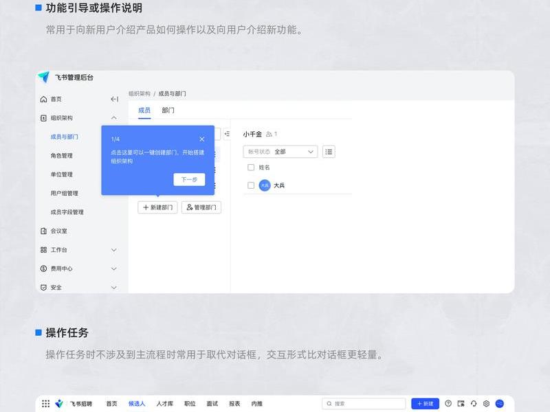The height and width of the screenshot is (412, 550).
Task: Click the 管理部门 button
Action: (x=201, y=207)
